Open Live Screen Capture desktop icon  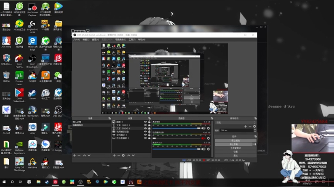[32, 10]
